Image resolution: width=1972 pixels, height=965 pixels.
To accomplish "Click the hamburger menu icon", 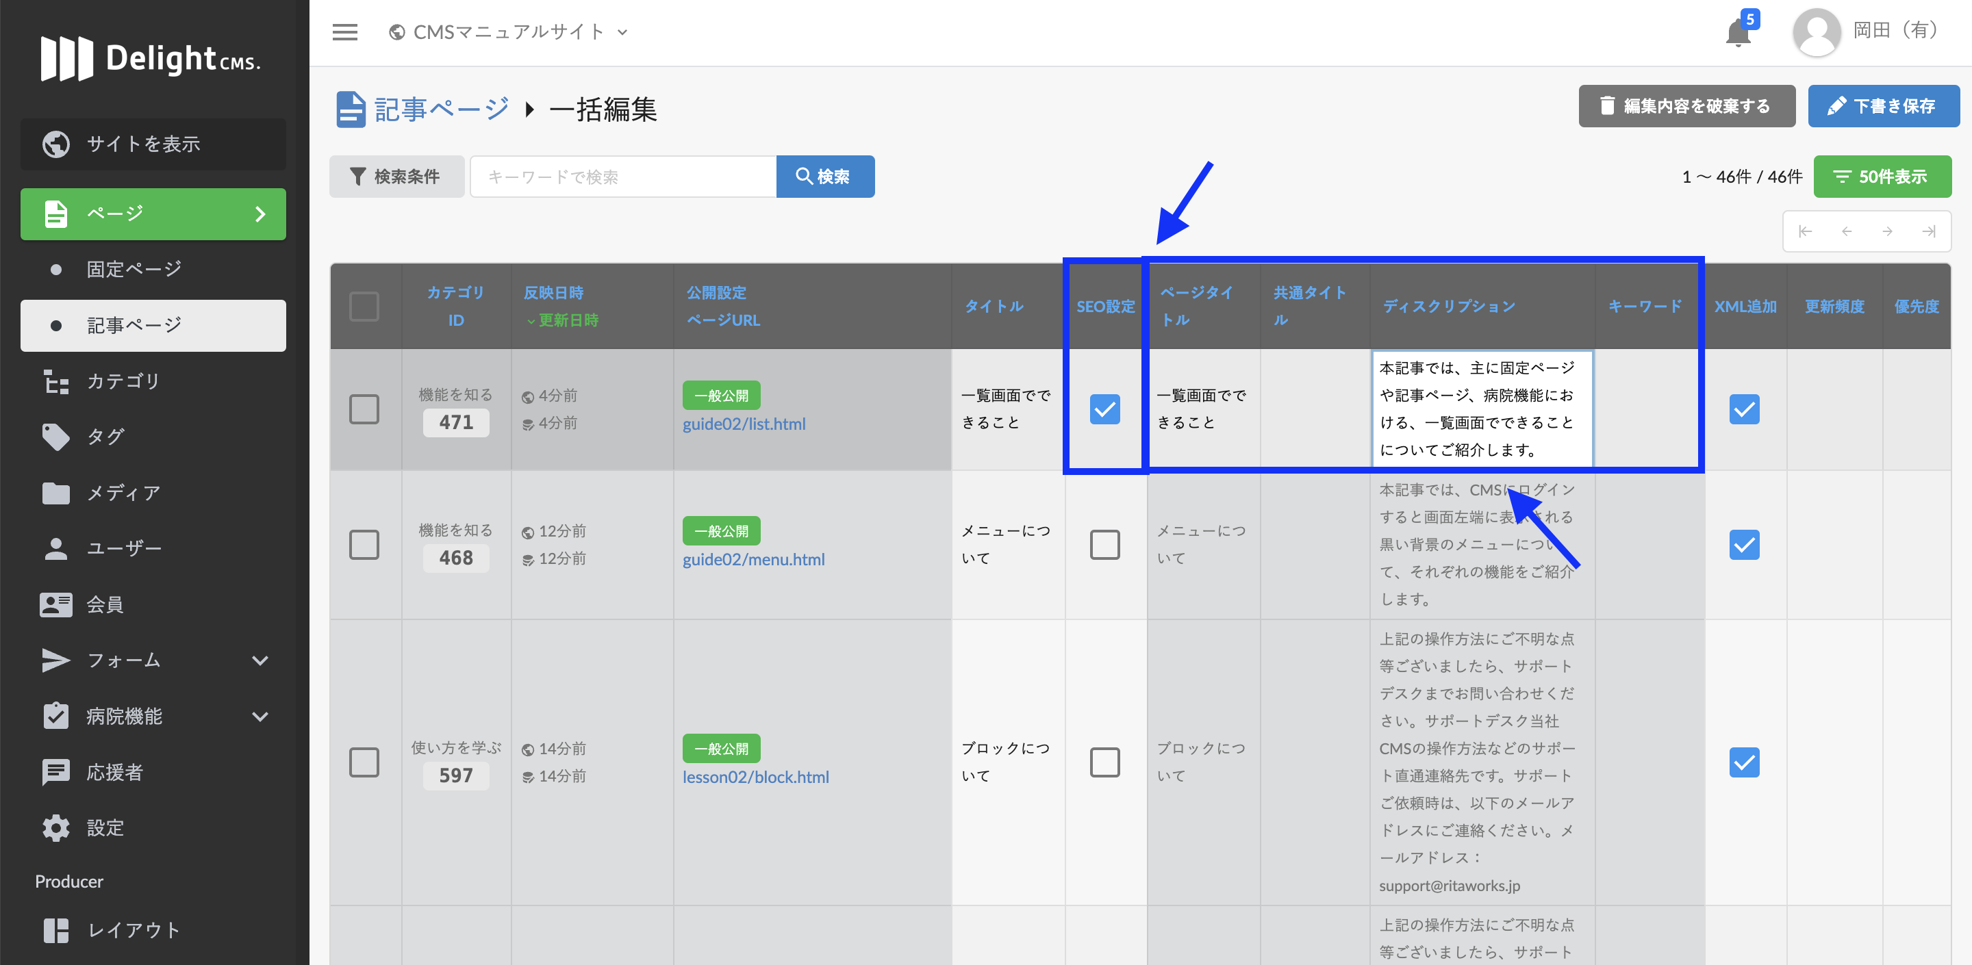I will point(344,32).
